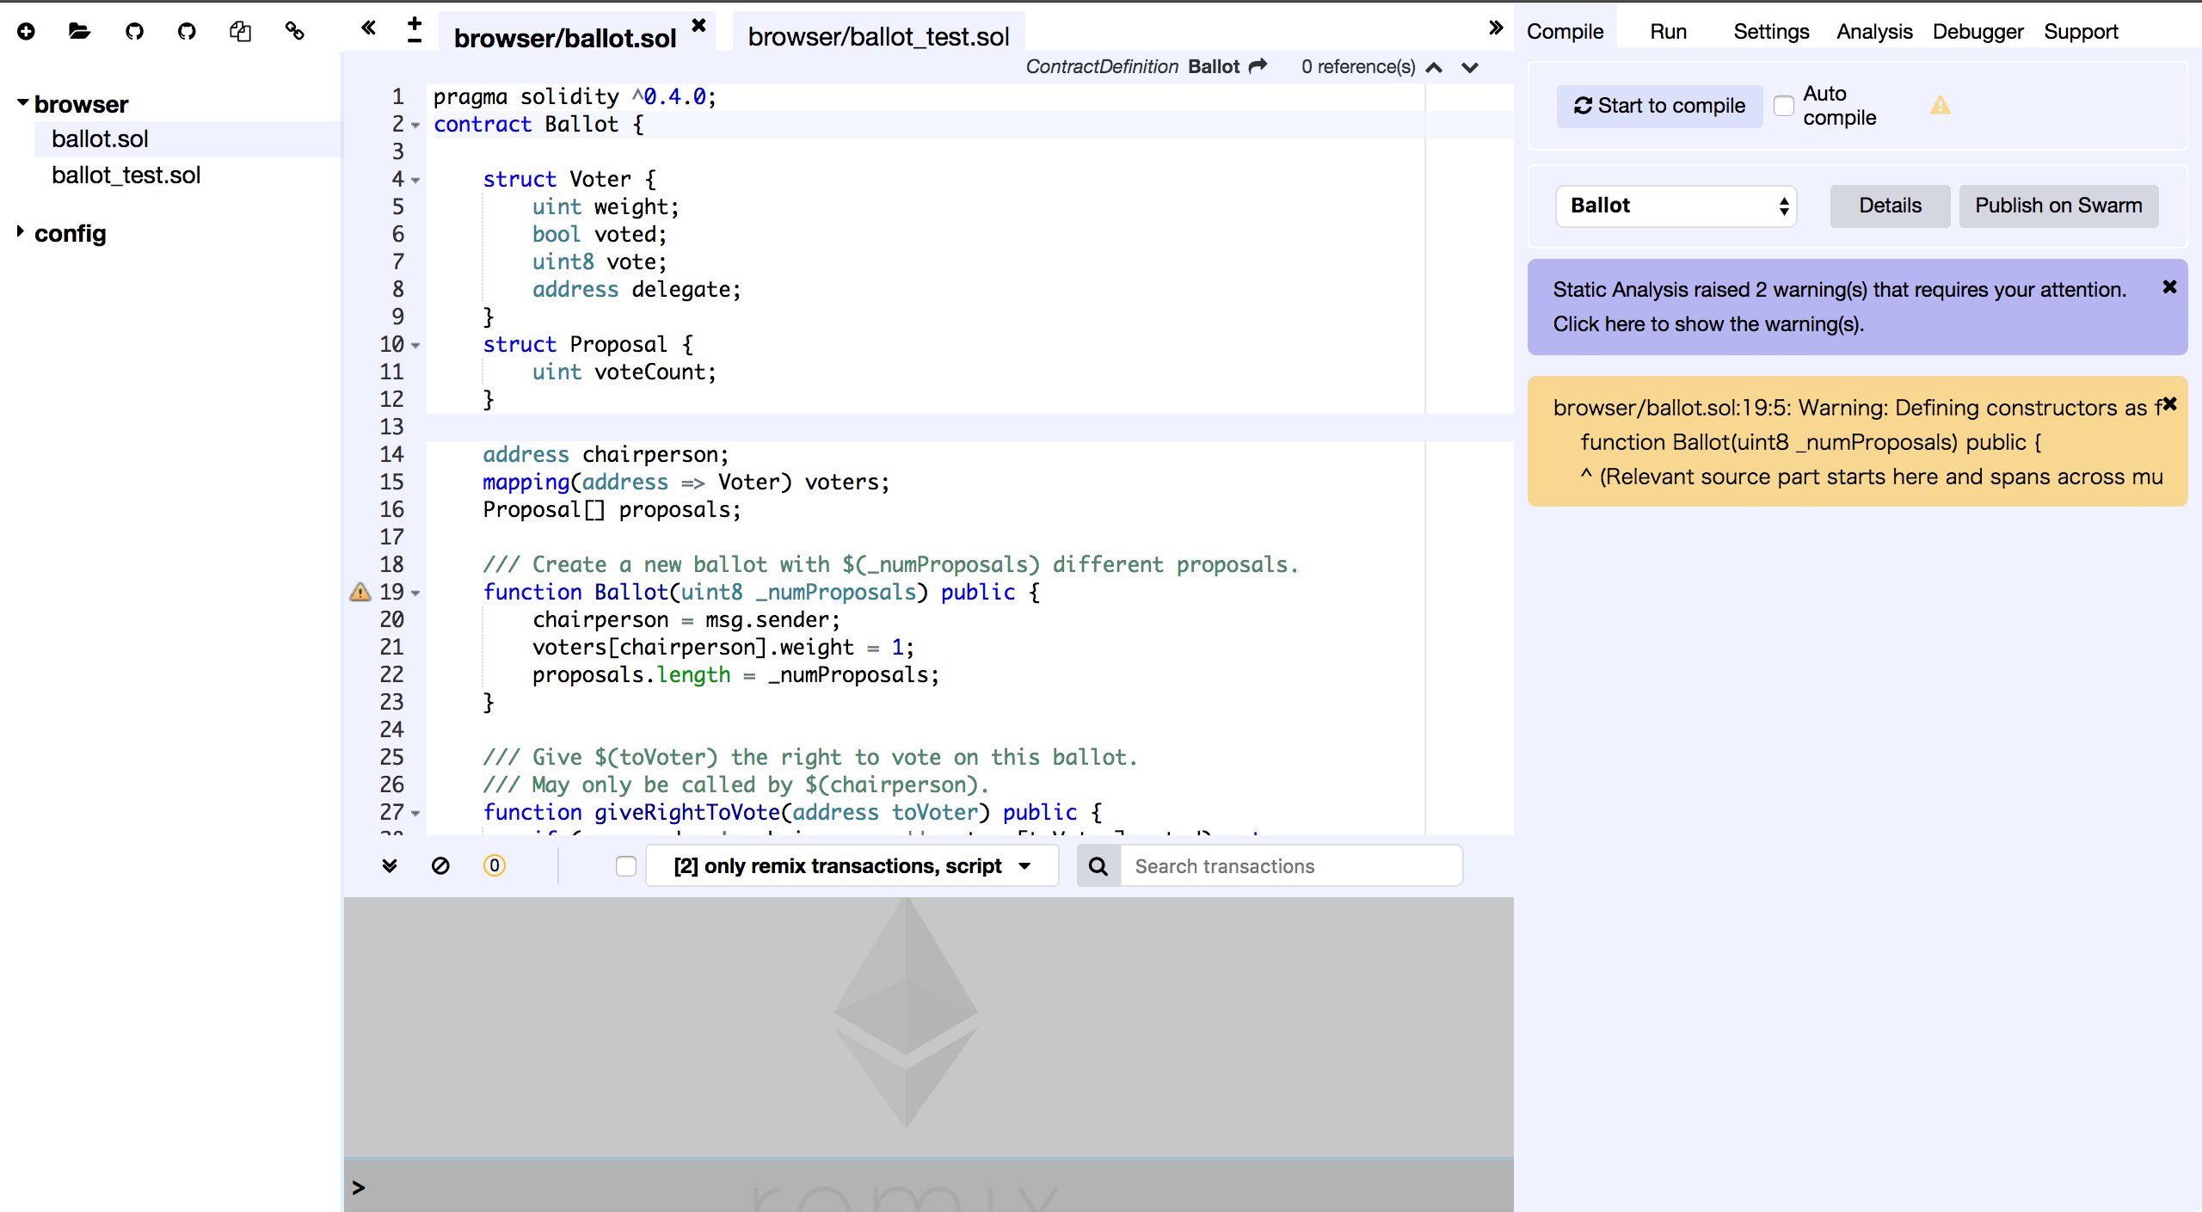Publish files to GitHub gist icon
This screenshot has height=1212, width=2202.
pyautogui.click(x=134, y=32)
